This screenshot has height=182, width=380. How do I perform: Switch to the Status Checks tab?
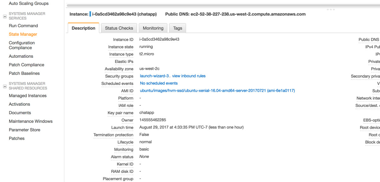click(x=119, y=28)
